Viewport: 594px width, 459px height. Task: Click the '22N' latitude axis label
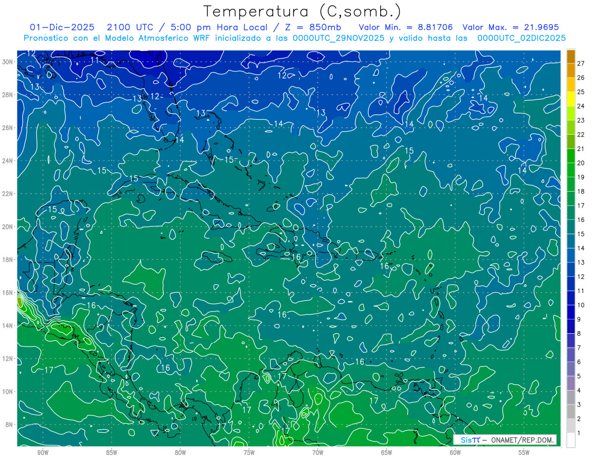(x=8, y=194)
